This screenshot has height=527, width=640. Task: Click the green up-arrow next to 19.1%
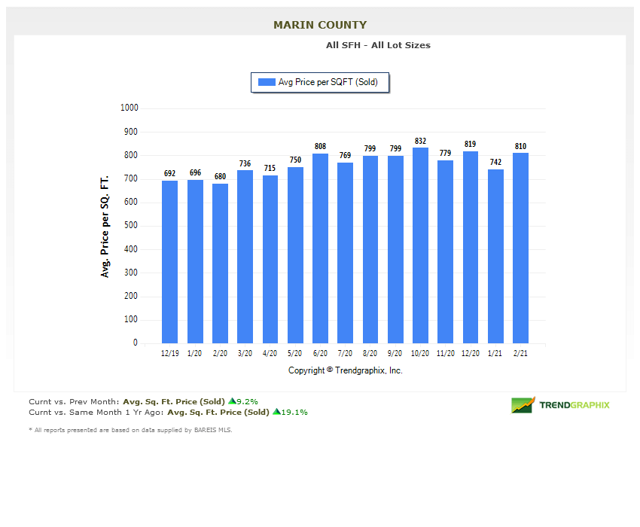pyautogui.click(x=275, y=412)
